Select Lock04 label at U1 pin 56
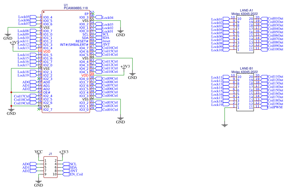The width and height of the screenshot is (287, 191). click(x=108, y=18)
